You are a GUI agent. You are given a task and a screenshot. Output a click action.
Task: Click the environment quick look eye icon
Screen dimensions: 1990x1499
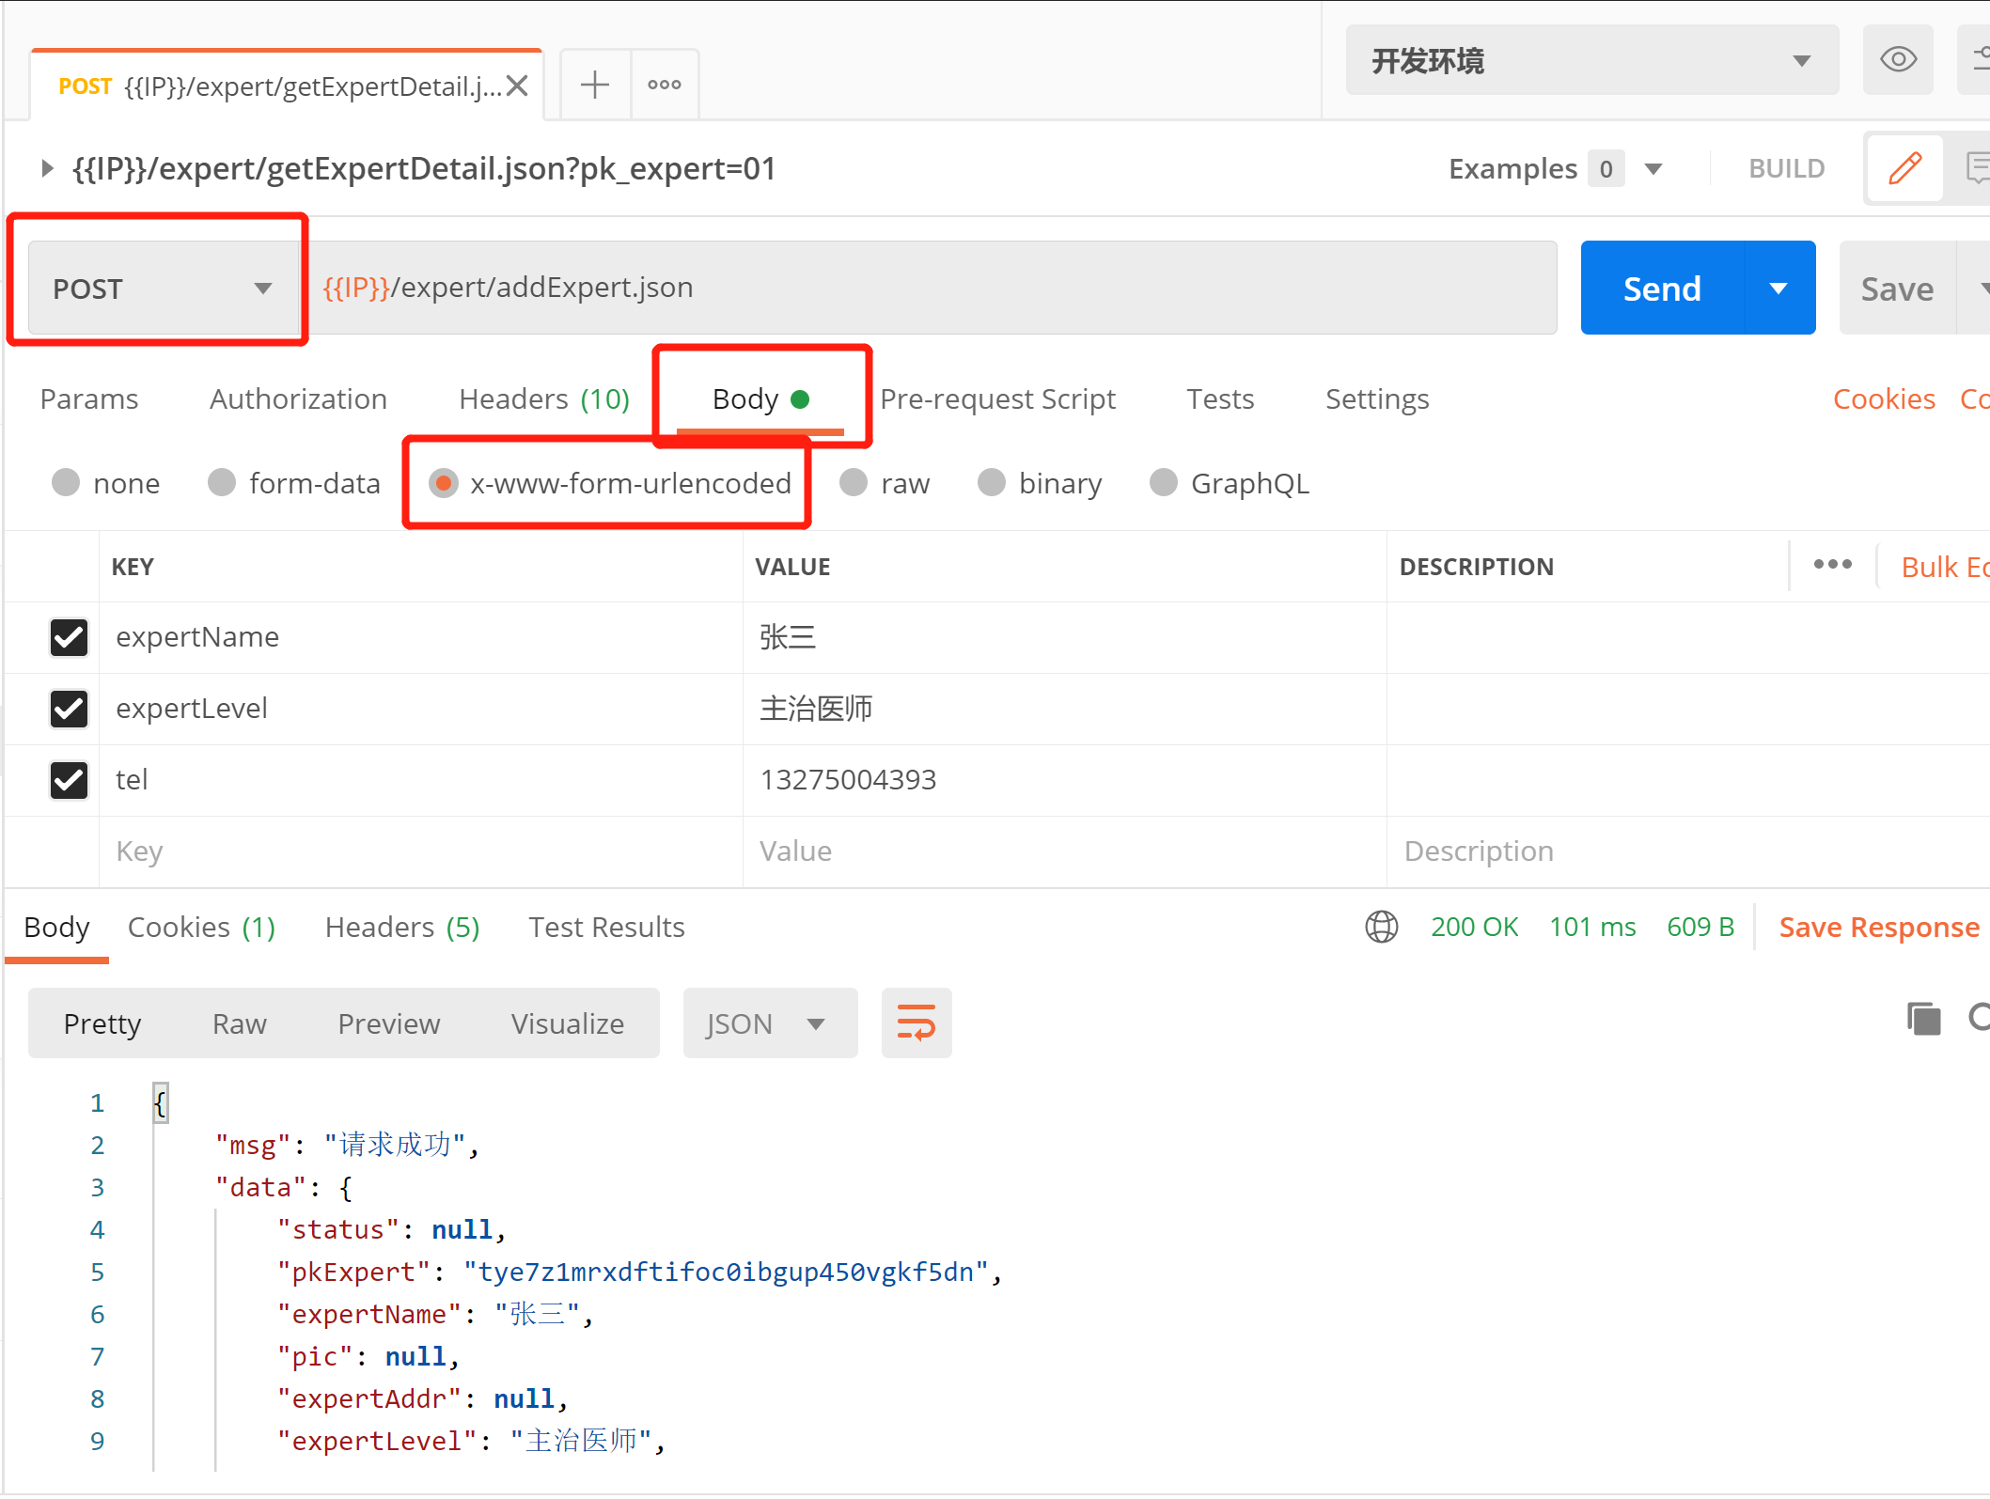coord(1897,61)
